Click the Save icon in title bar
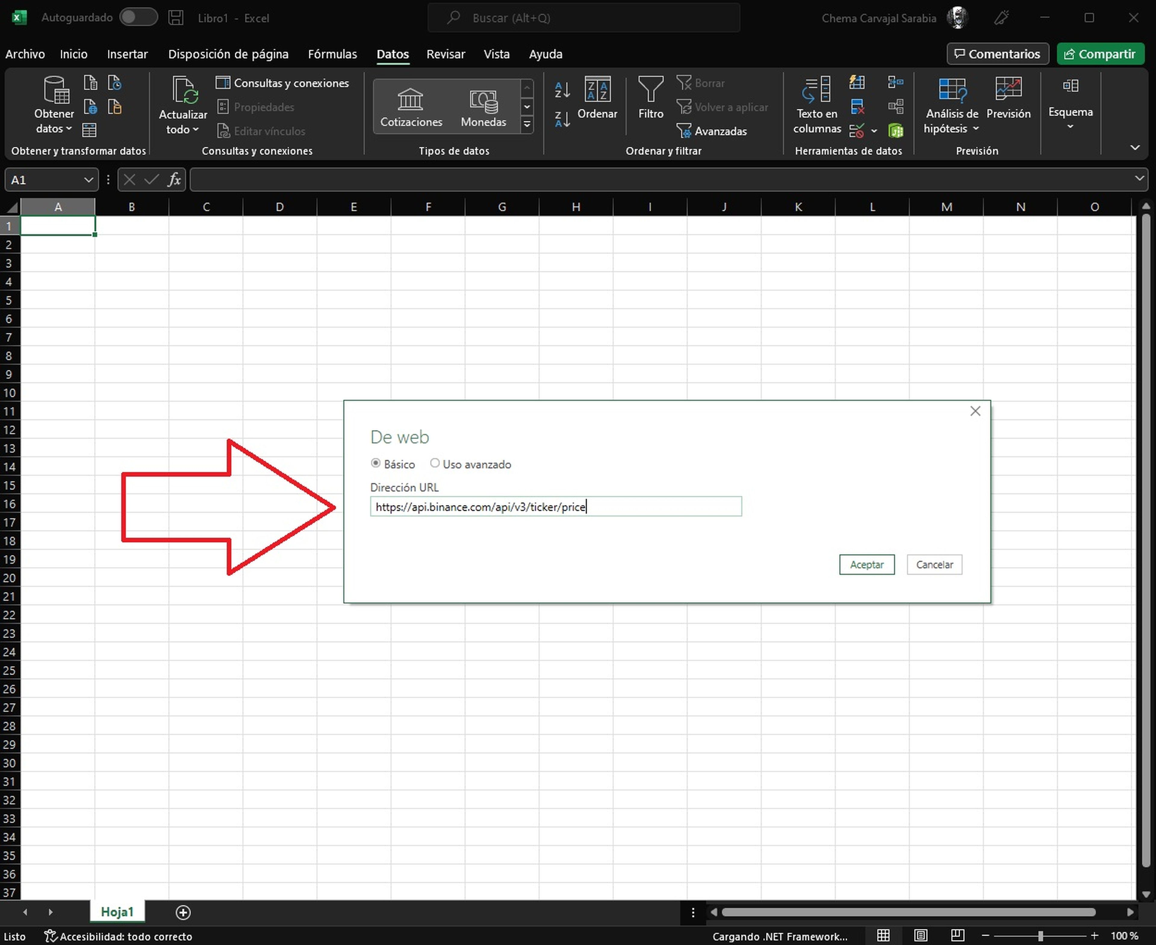Screen dimensions: 1156x945 click(x=176, y=17)
